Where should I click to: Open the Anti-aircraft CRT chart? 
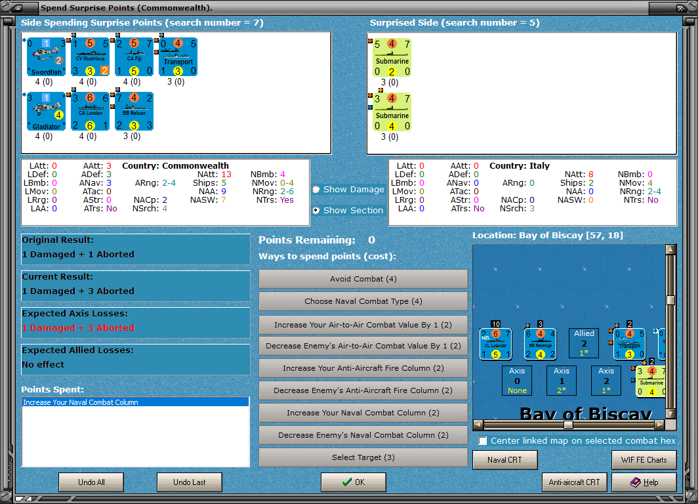574,482
